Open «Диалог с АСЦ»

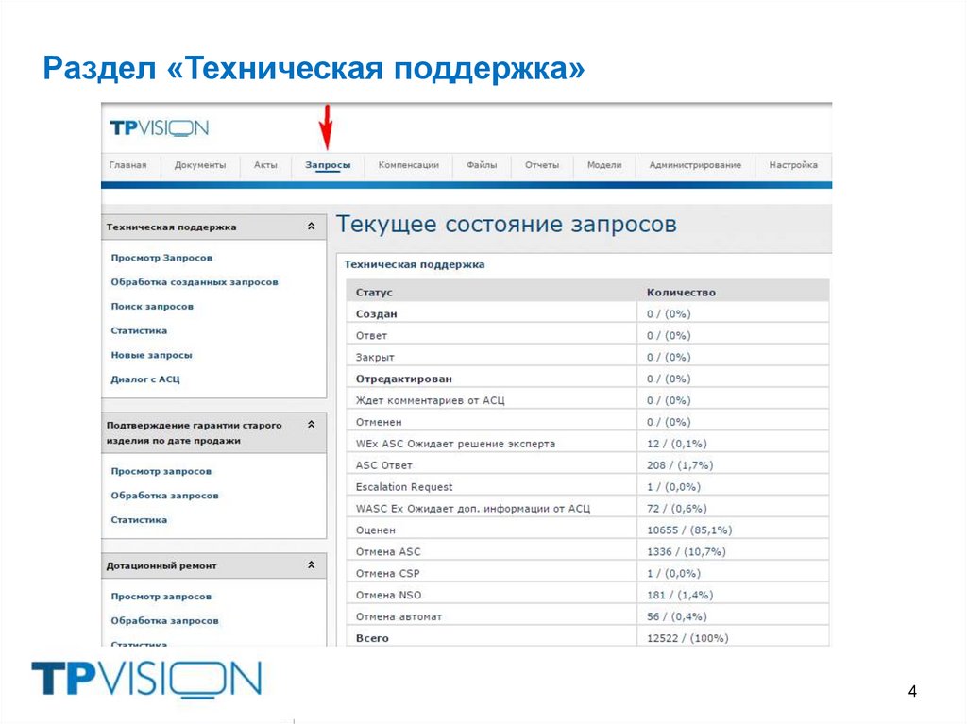145,379
